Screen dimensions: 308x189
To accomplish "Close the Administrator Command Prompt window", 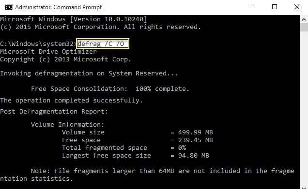I will 297,7.
